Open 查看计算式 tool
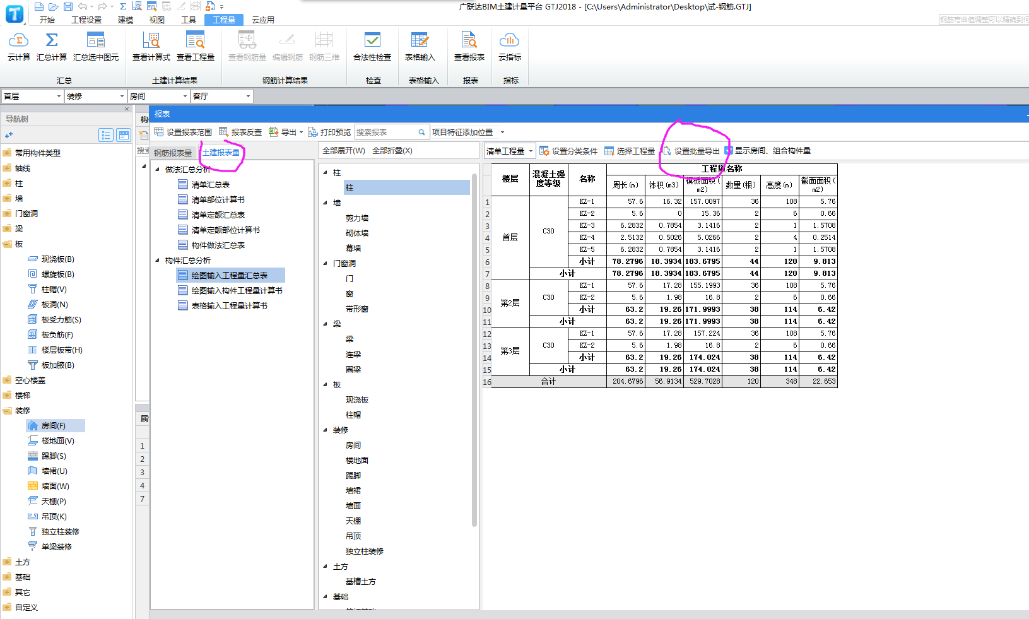This screenshot has width=1029, height=619. click(x=151, y=47)
